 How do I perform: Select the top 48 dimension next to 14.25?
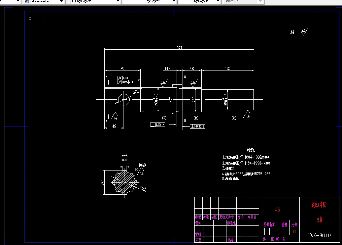(x=192, y=68)
